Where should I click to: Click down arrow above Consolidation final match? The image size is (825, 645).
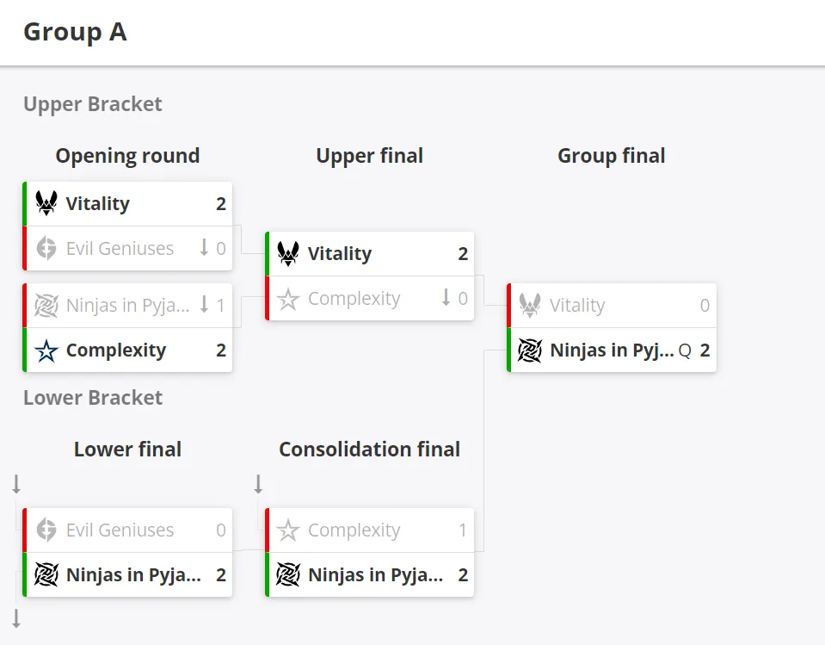tap(258, 483)
